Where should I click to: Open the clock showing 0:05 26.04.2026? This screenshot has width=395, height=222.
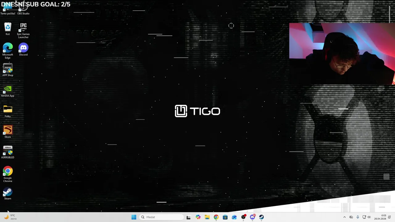[x=380, y=217]
